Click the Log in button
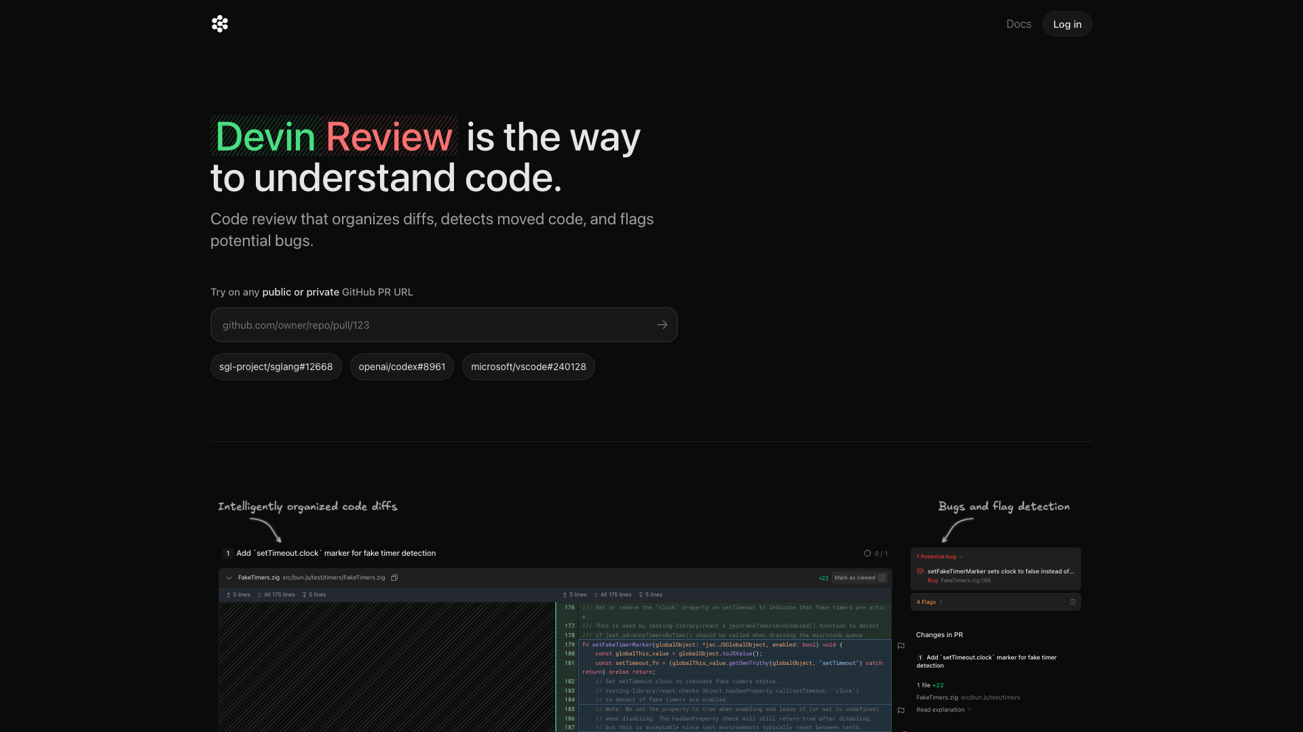The height and width of the screenshot is (732, 1303). point(1067,24)
